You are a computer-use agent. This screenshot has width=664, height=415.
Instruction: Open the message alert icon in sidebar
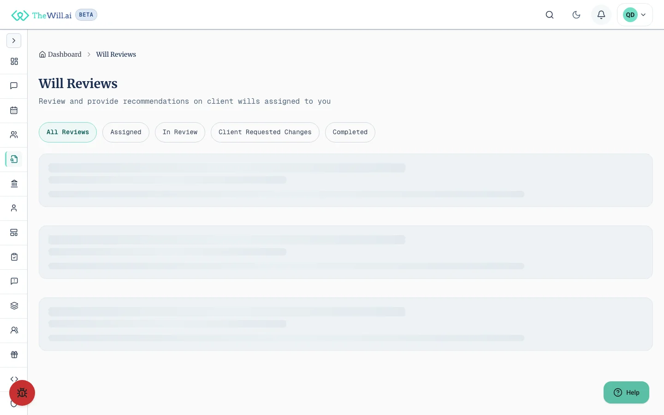(14, 281)
